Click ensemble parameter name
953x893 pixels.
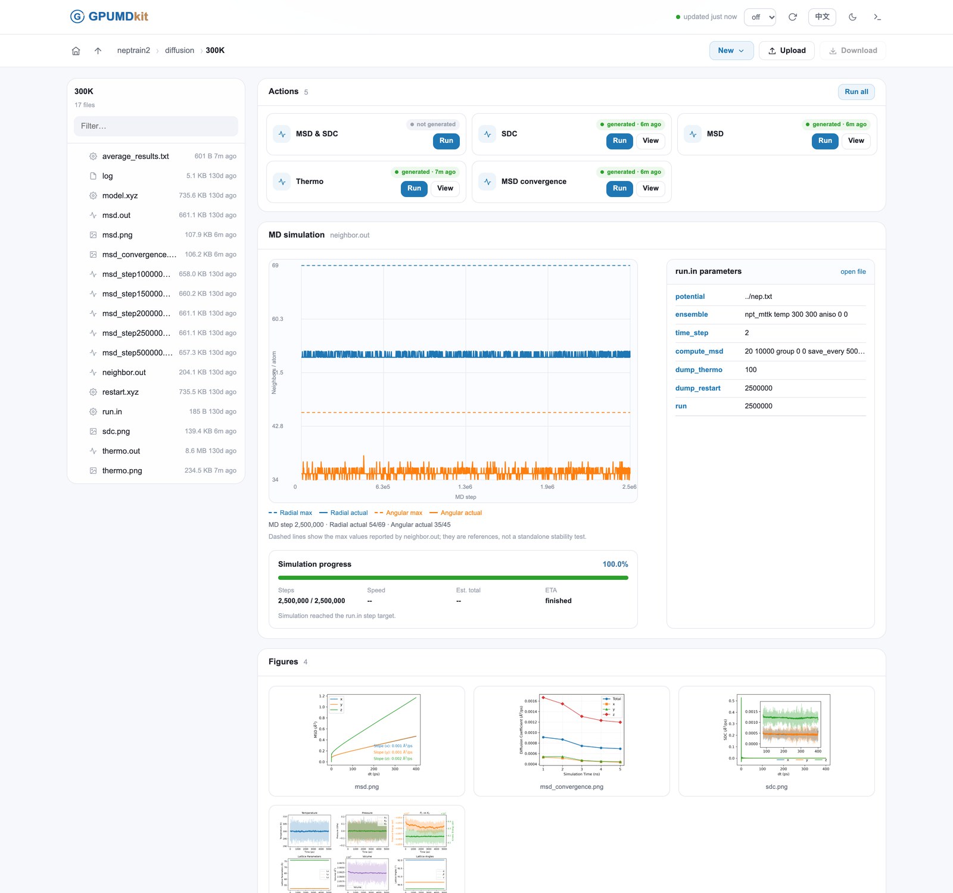pyautogui.click(x=692, y=315)
